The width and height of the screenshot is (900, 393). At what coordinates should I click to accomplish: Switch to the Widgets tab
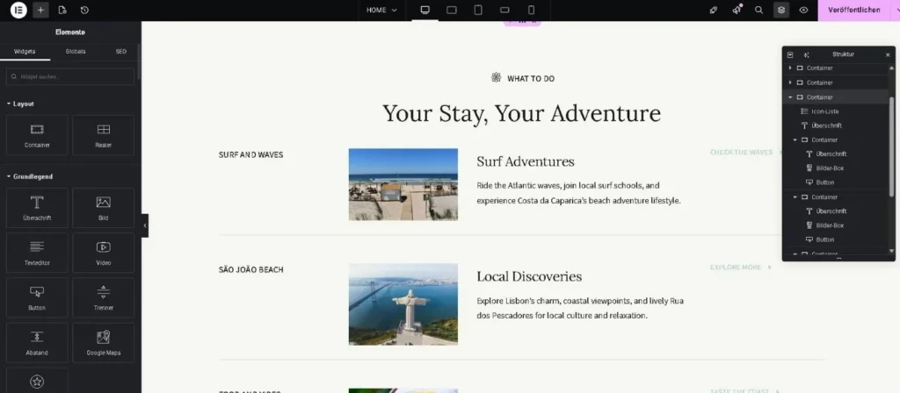point(25,52)
